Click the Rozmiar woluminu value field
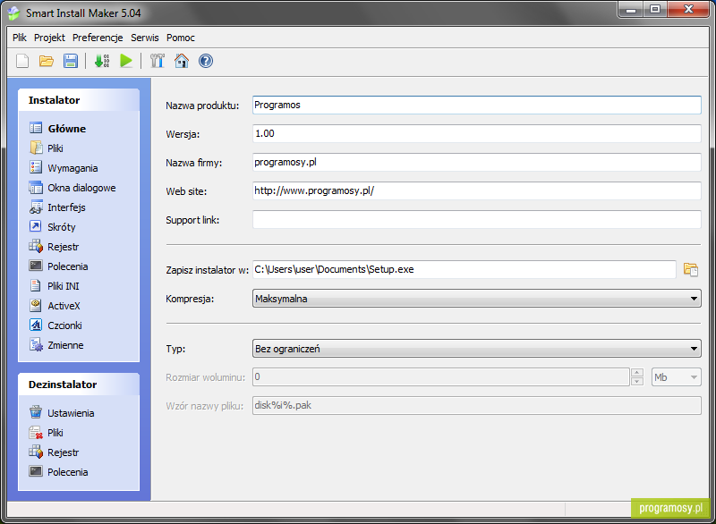This screenshot has width=716, height=524. tap(441, 377)
